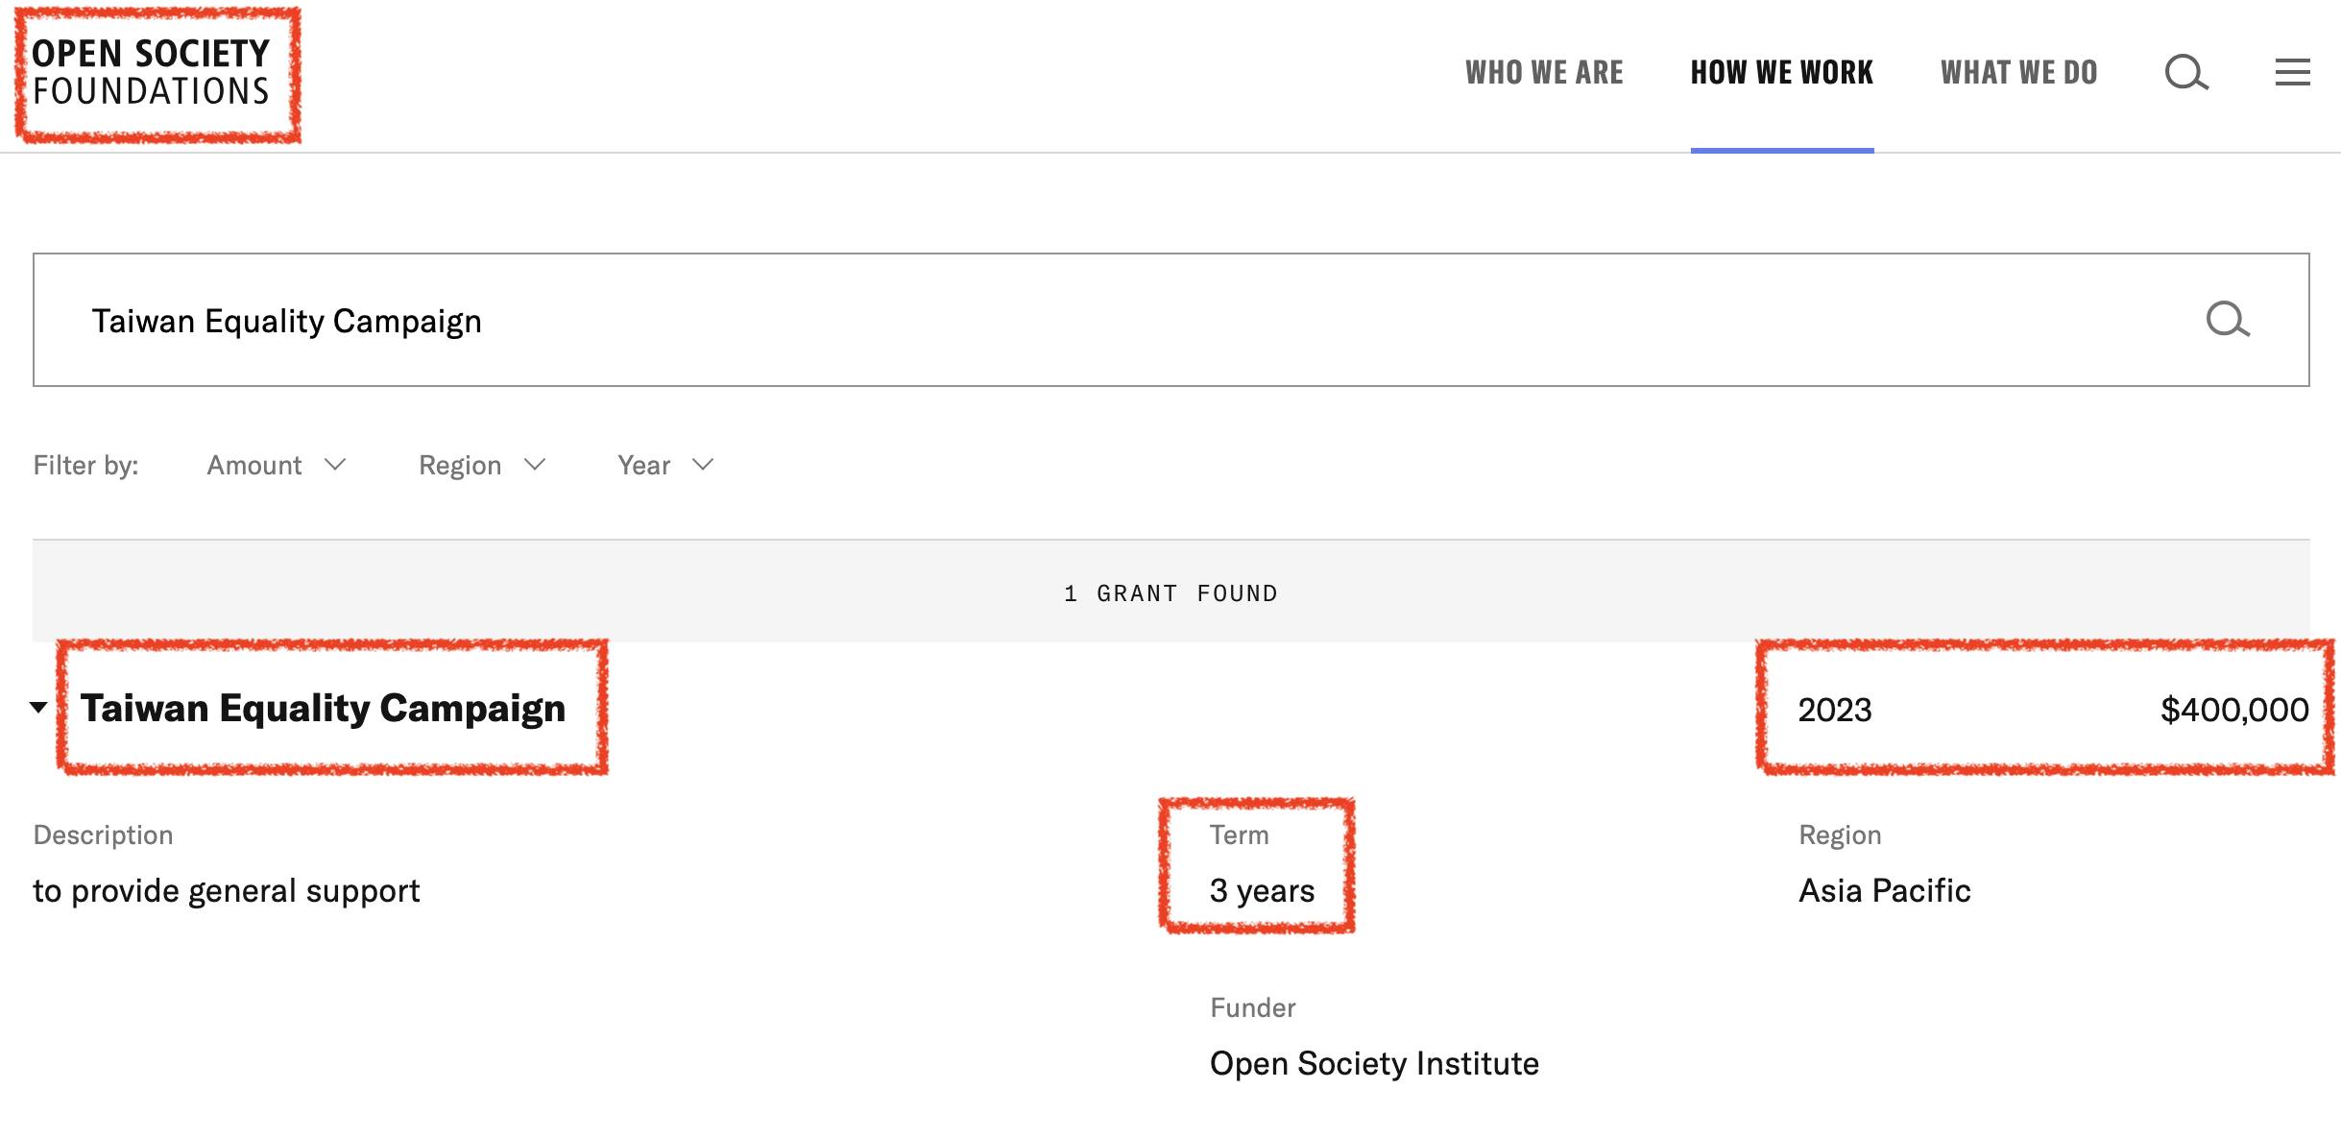Viewport: 2341px width, 1137px height.
Task: Click the search field's magnifier icon
Action: (2227, 320)
